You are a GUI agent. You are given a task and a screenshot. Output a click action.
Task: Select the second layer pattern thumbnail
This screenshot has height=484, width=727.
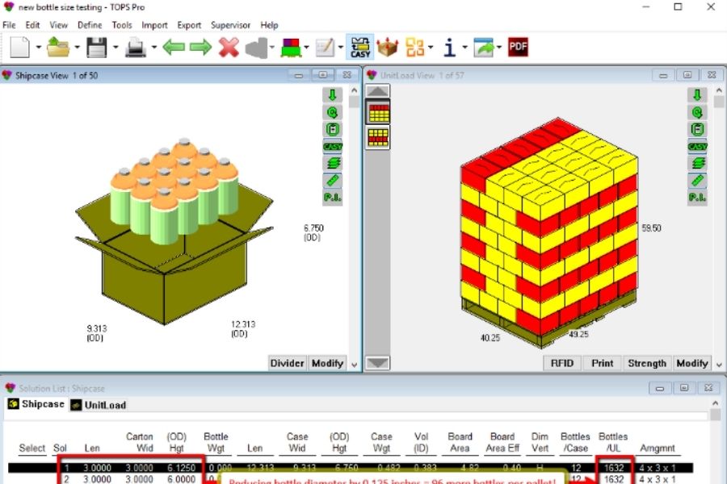378,137
